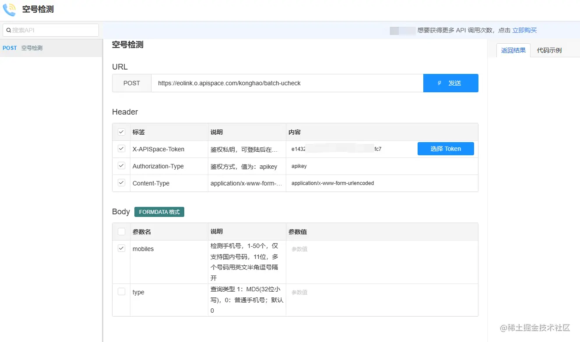Click the apikey value field
Viewport: 580px width, 342px height.
coord(382,166)
